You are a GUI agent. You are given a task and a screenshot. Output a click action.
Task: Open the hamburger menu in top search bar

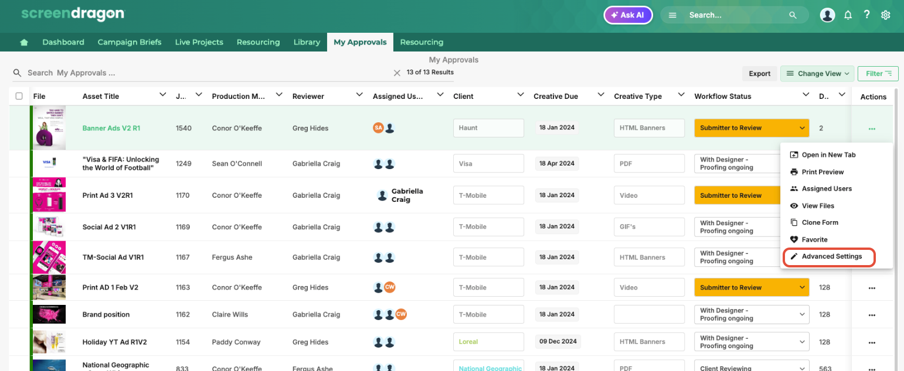coord(672,15)
